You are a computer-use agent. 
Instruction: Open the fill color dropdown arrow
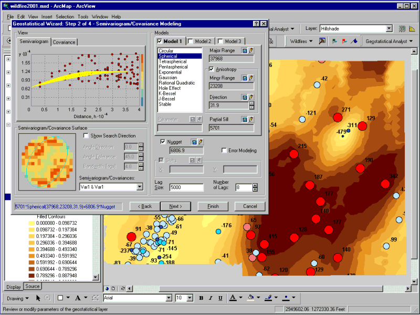258,298
